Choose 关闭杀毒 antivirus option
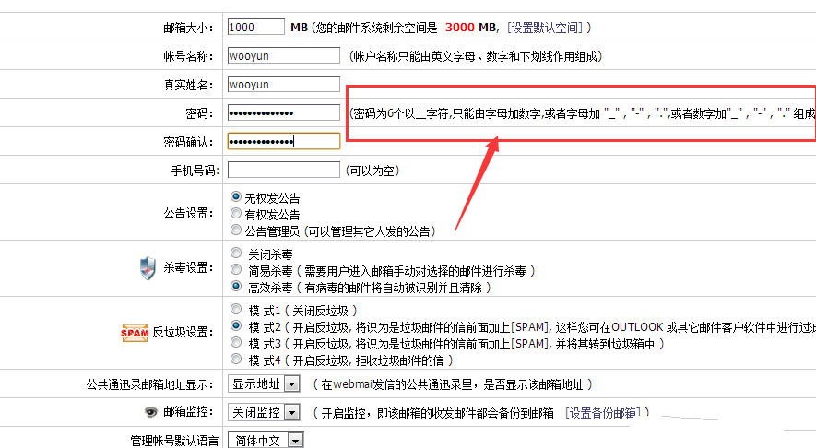 (x=236, y=253)
